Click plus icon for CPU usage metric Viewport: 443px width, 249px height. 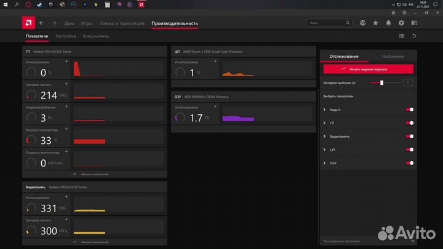pyautogui.click(x=215, y=61)
